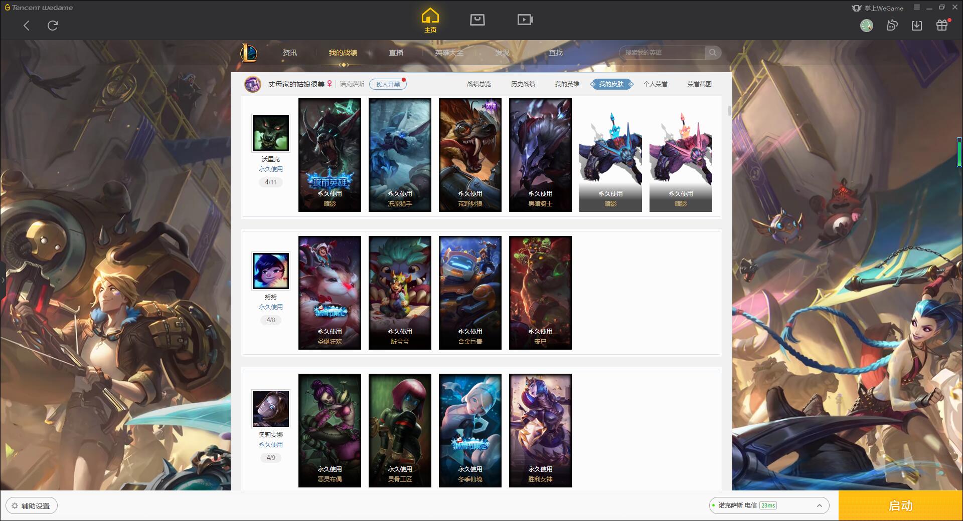The height and width of the screenshot is (521, 963).
Task: Open the 荒野豺狼 skin card
Action: tap(470, 155)
